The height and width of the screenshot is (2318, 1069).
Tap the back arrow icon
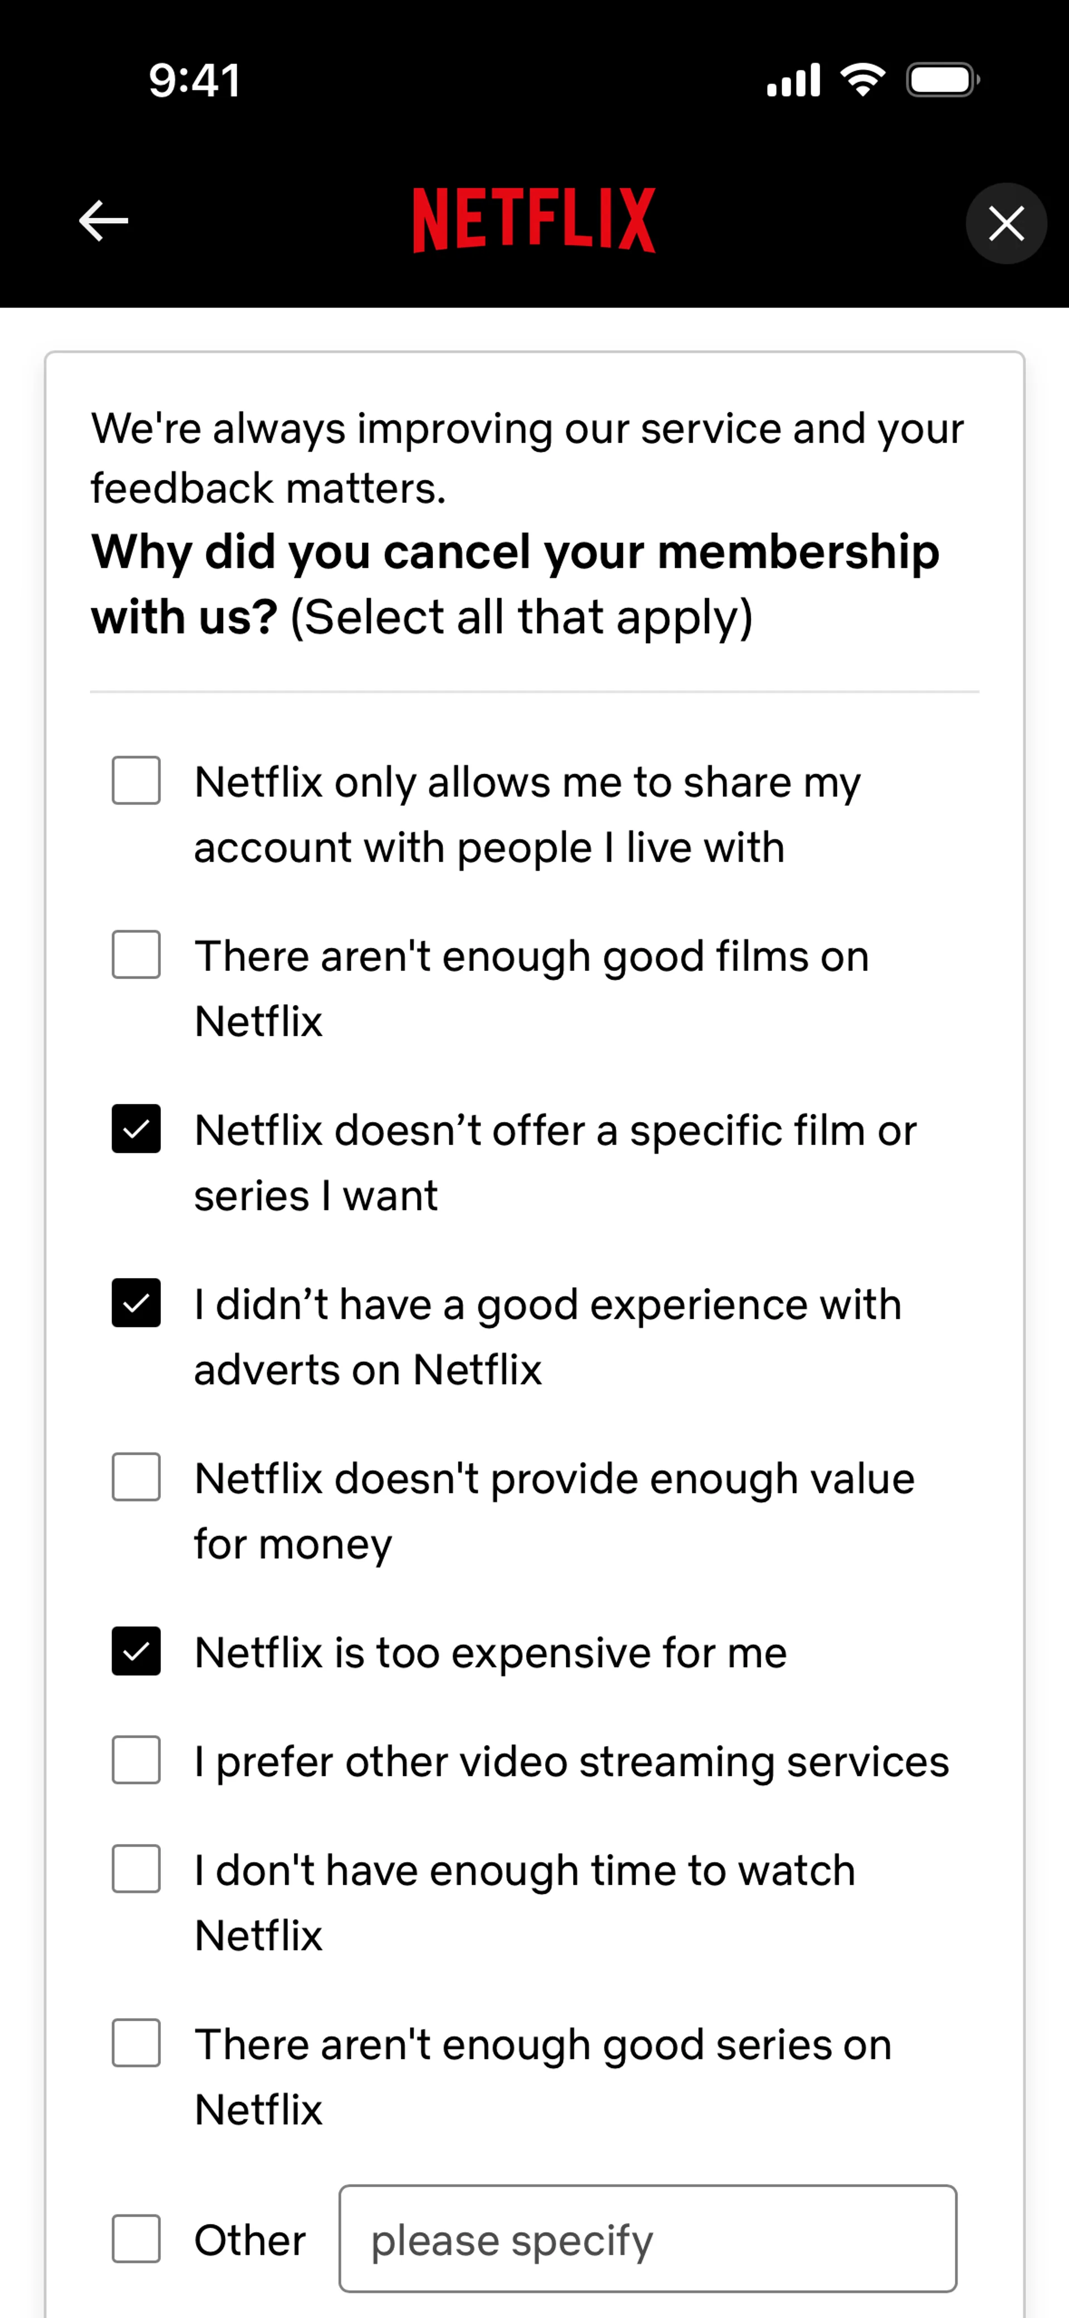[104, 221]
